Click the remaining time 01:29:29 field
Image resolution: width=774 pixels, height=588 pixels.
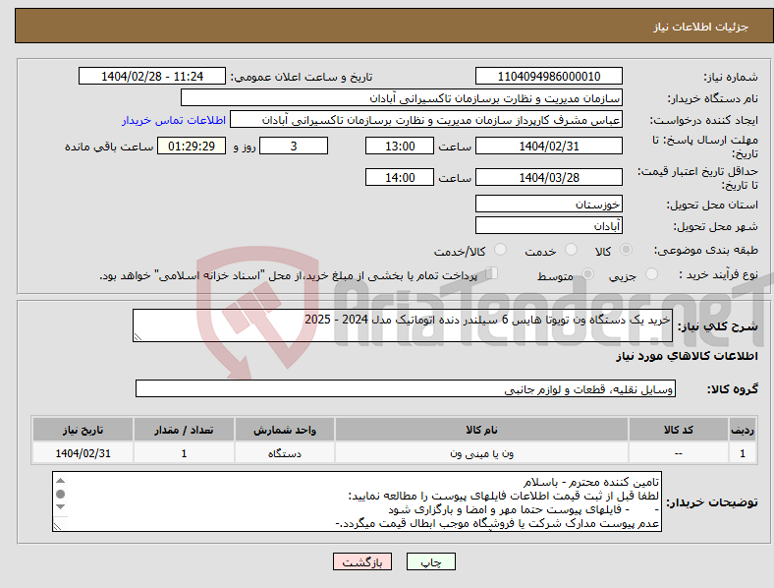(x=192, y=147)
